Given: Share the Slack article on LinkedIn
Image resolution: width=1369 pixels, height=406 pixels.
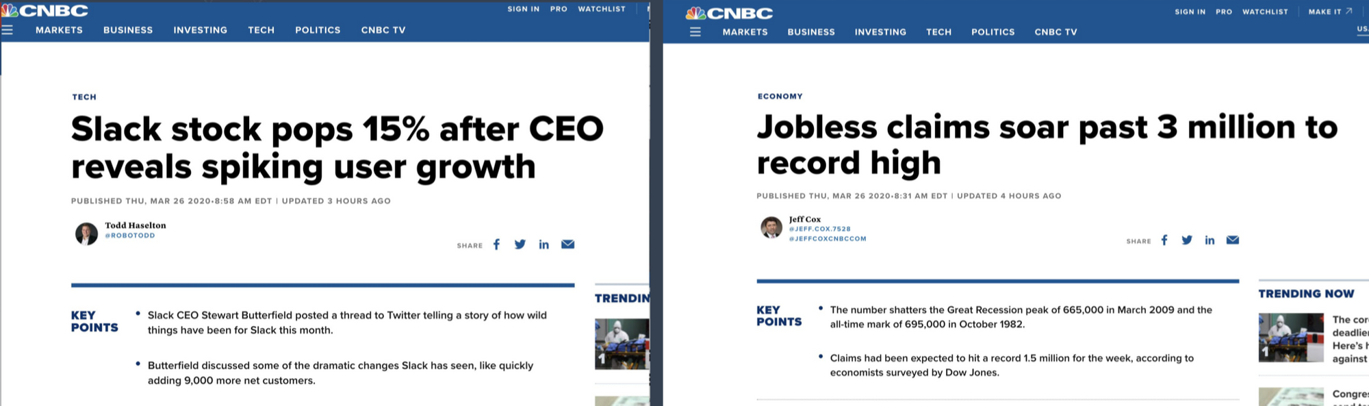Looking at the screenshot, I should [x=543, y=244].
